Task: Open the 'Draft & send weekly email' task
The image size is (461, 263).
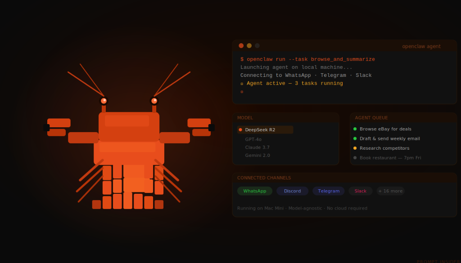Action: [389, 138]
